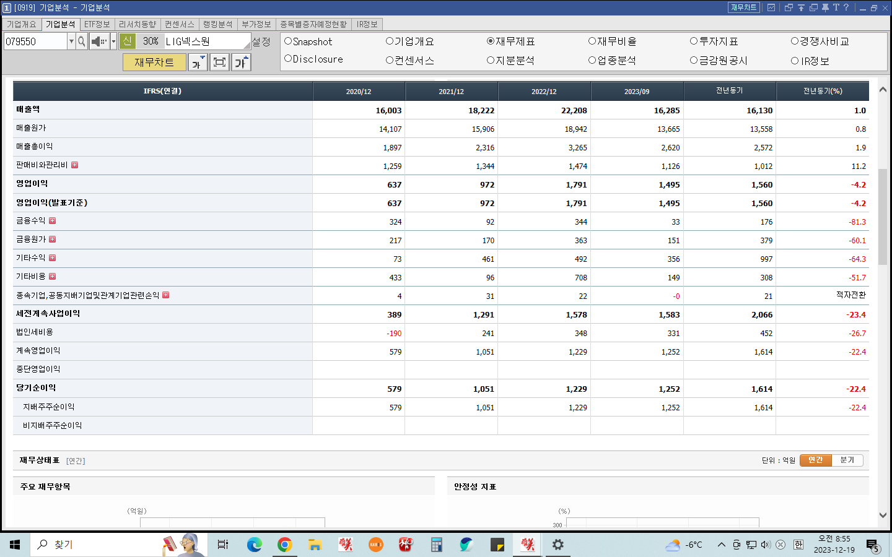Screen dimensions: 892x557
Task: Click 설정 settings label
Action: [x=261, y=41]
